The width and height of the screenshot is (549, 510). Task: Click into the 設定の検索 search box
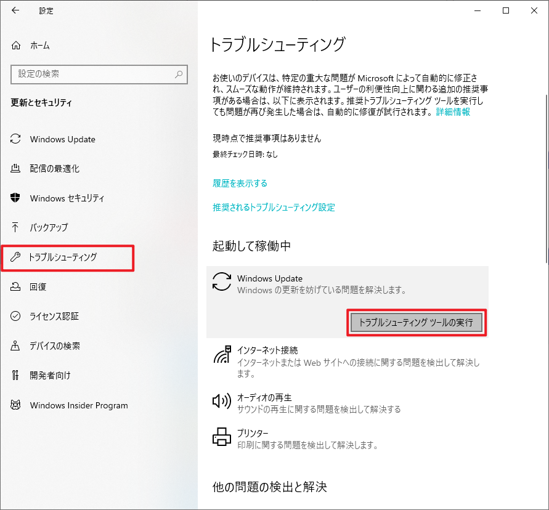(x=99, y=74)
